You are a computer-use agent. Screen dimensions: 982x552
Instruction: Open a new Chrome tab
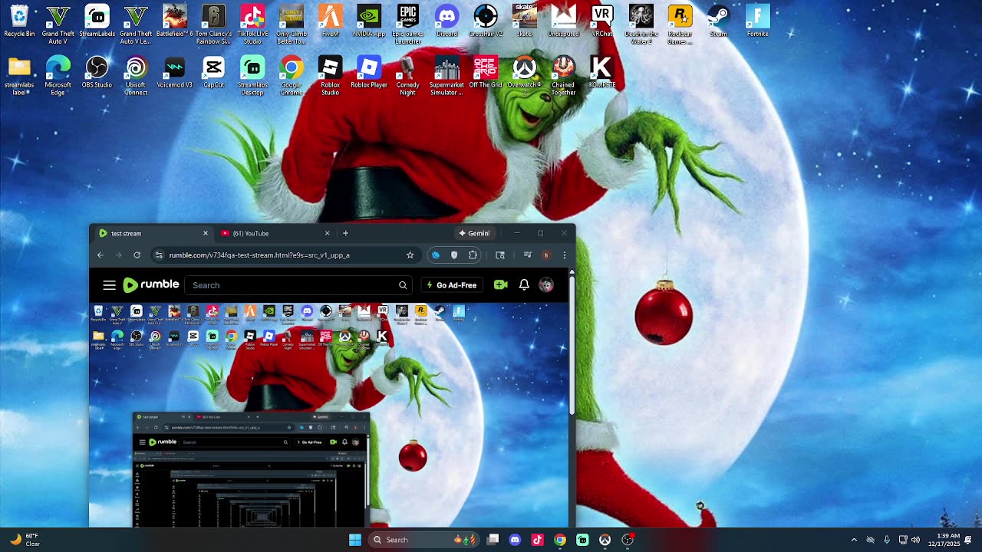[x=345, y=233]
